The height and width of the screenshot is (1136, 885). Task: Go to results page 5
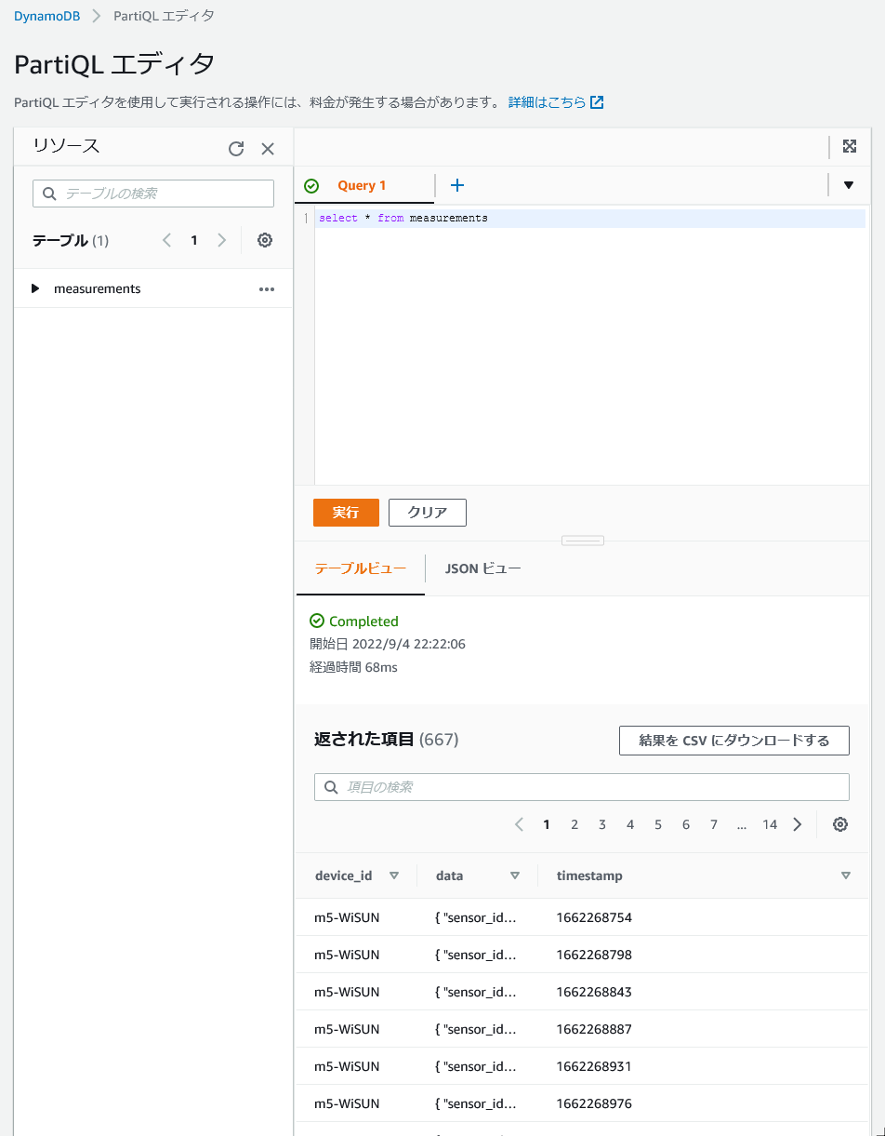pyautogui.click(x=658, y=824)
